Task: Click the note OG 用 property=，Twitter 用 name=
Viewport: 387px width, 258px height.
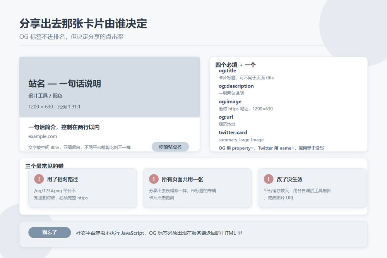Action: [x=271, y=148]
